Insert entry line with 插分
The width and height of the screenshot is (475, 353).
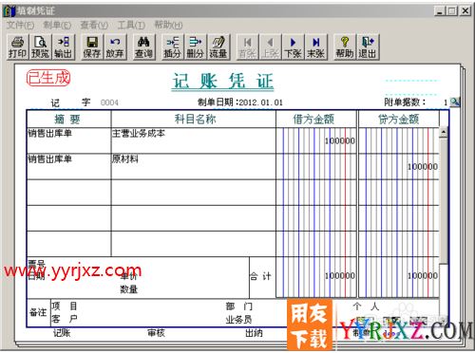[x=173, y=47]
